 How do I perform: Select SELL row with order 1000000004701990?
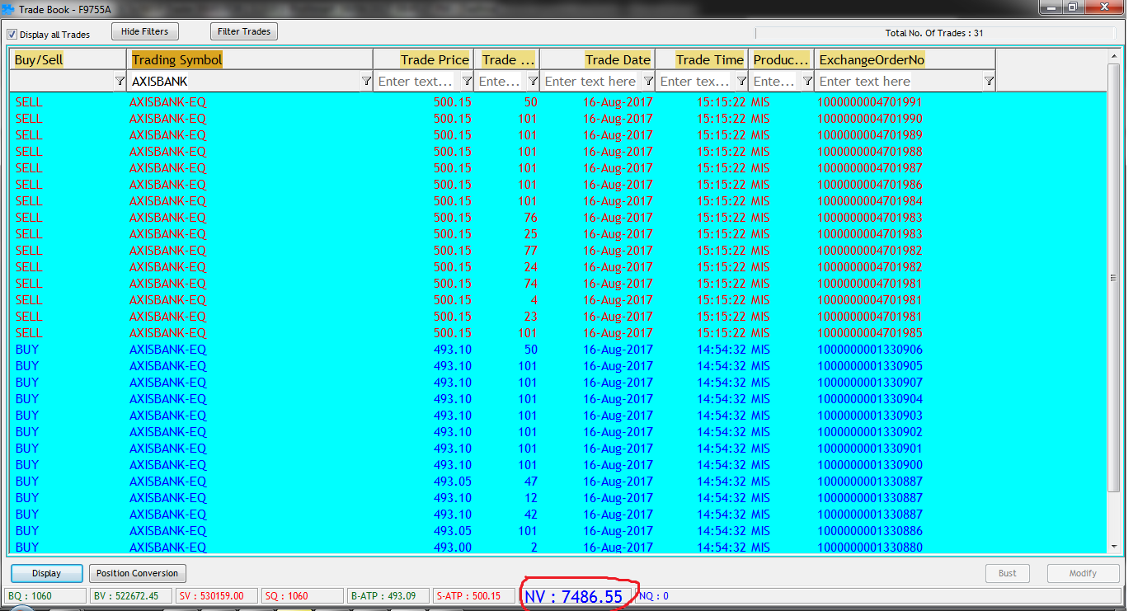coord(557,119)
